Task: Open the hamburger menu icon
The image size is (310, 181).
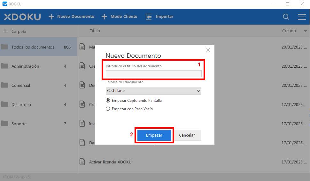Action: [x=302, y=17]
